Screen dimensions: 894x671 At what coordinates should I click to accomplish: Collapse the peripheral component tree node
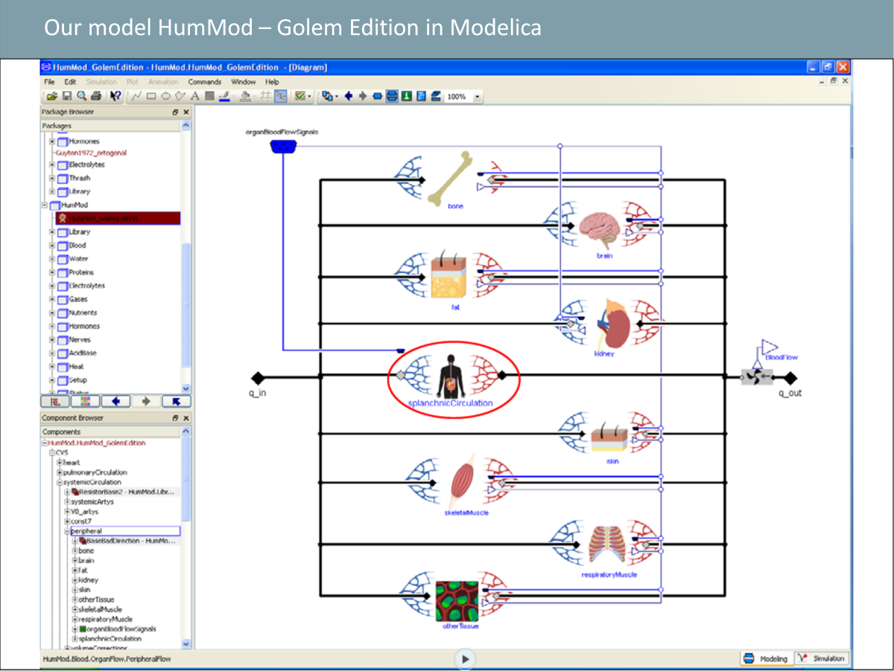[66, 532]
